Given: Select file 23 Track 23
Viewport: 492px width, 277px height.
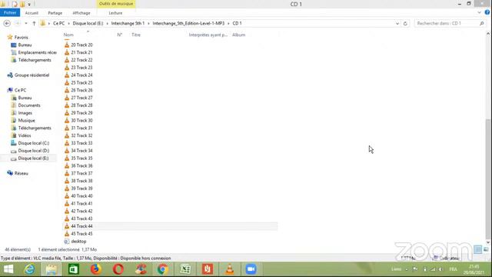Looking at the screenshot, I should click(x=81, y=68).
